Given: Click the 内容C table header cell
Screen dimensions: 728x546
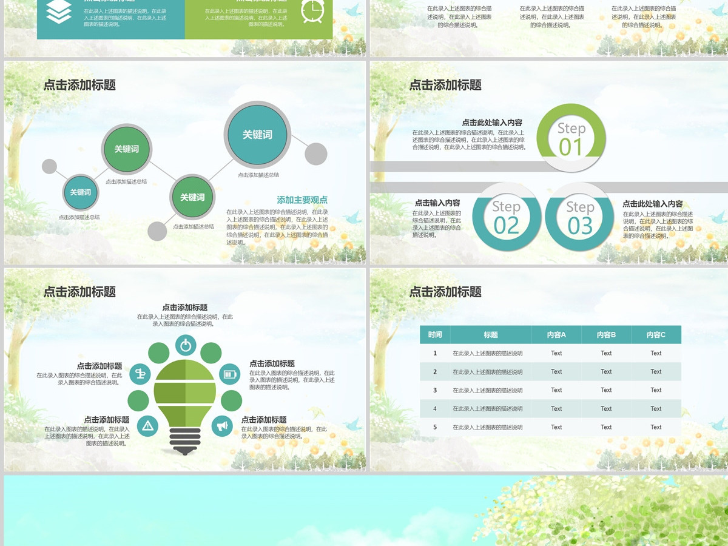Looking at the screenshot, I should [x=656, y=335].
